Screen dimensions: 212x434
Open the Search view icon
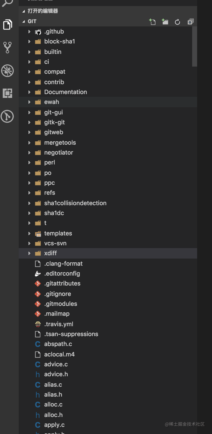click(7, 3)
